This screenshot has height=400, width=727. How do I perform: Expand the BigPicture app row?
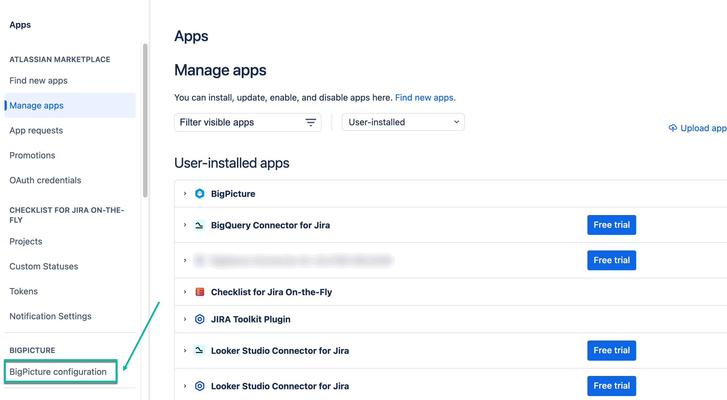pos(185,193)
